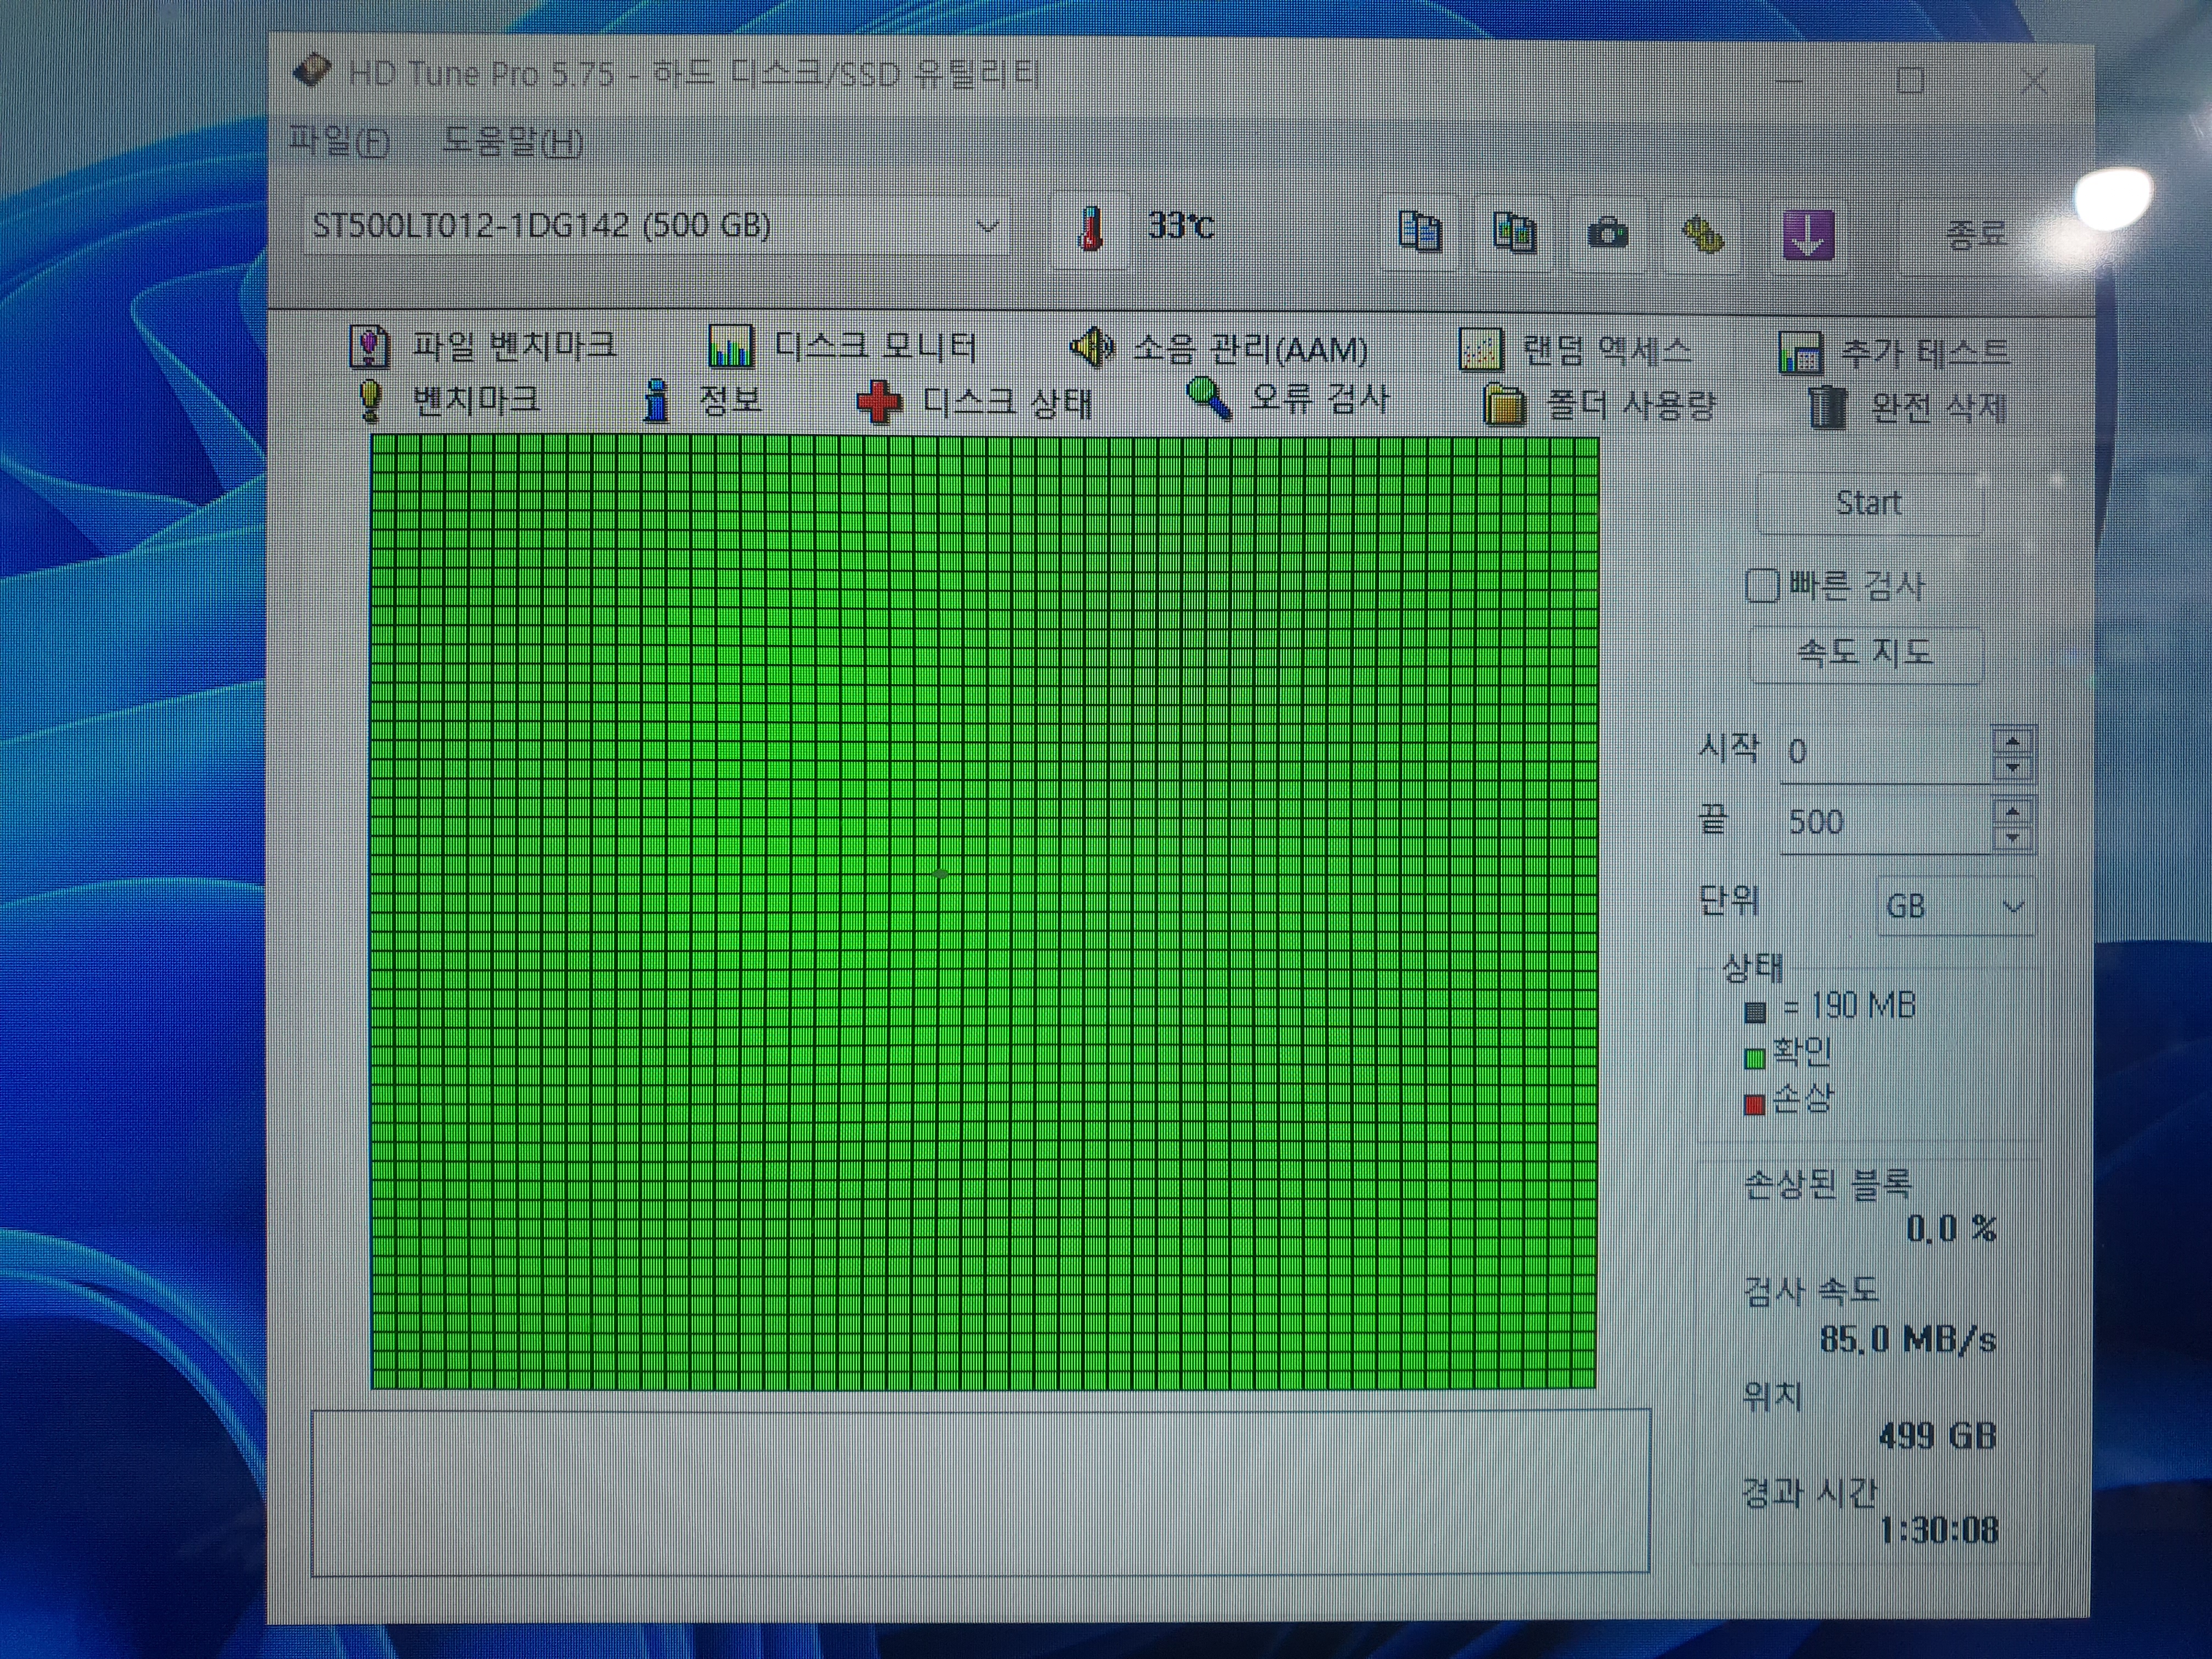Increase the 시작 value with up arrow
This screenshot has width=2212, height=1659.
click(x=2012, y=742)
